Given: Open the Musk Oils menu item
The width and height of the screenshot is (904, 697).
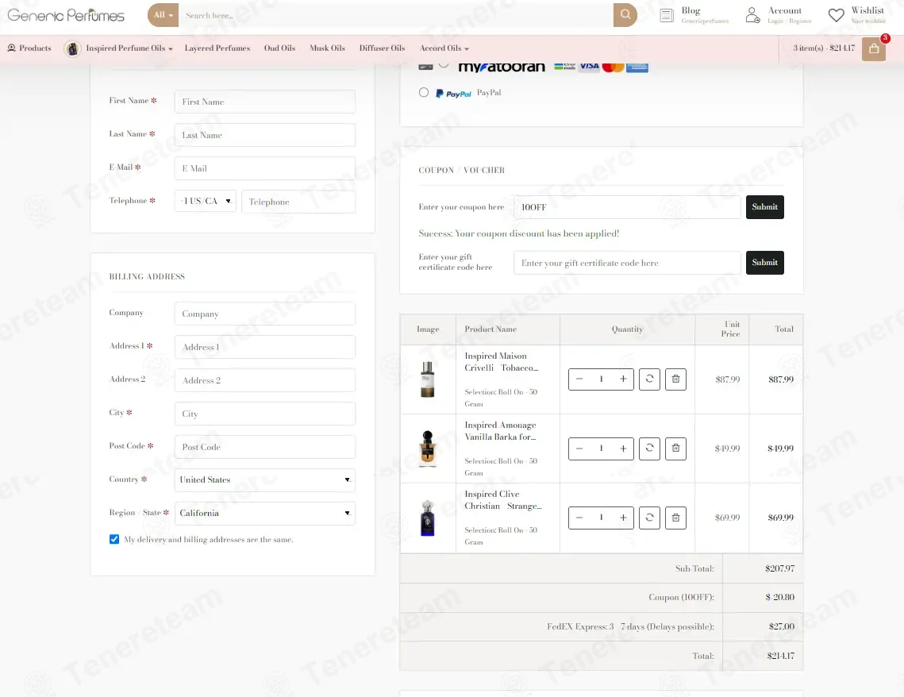Looking at the screenshot, I should tap(328, 48).
